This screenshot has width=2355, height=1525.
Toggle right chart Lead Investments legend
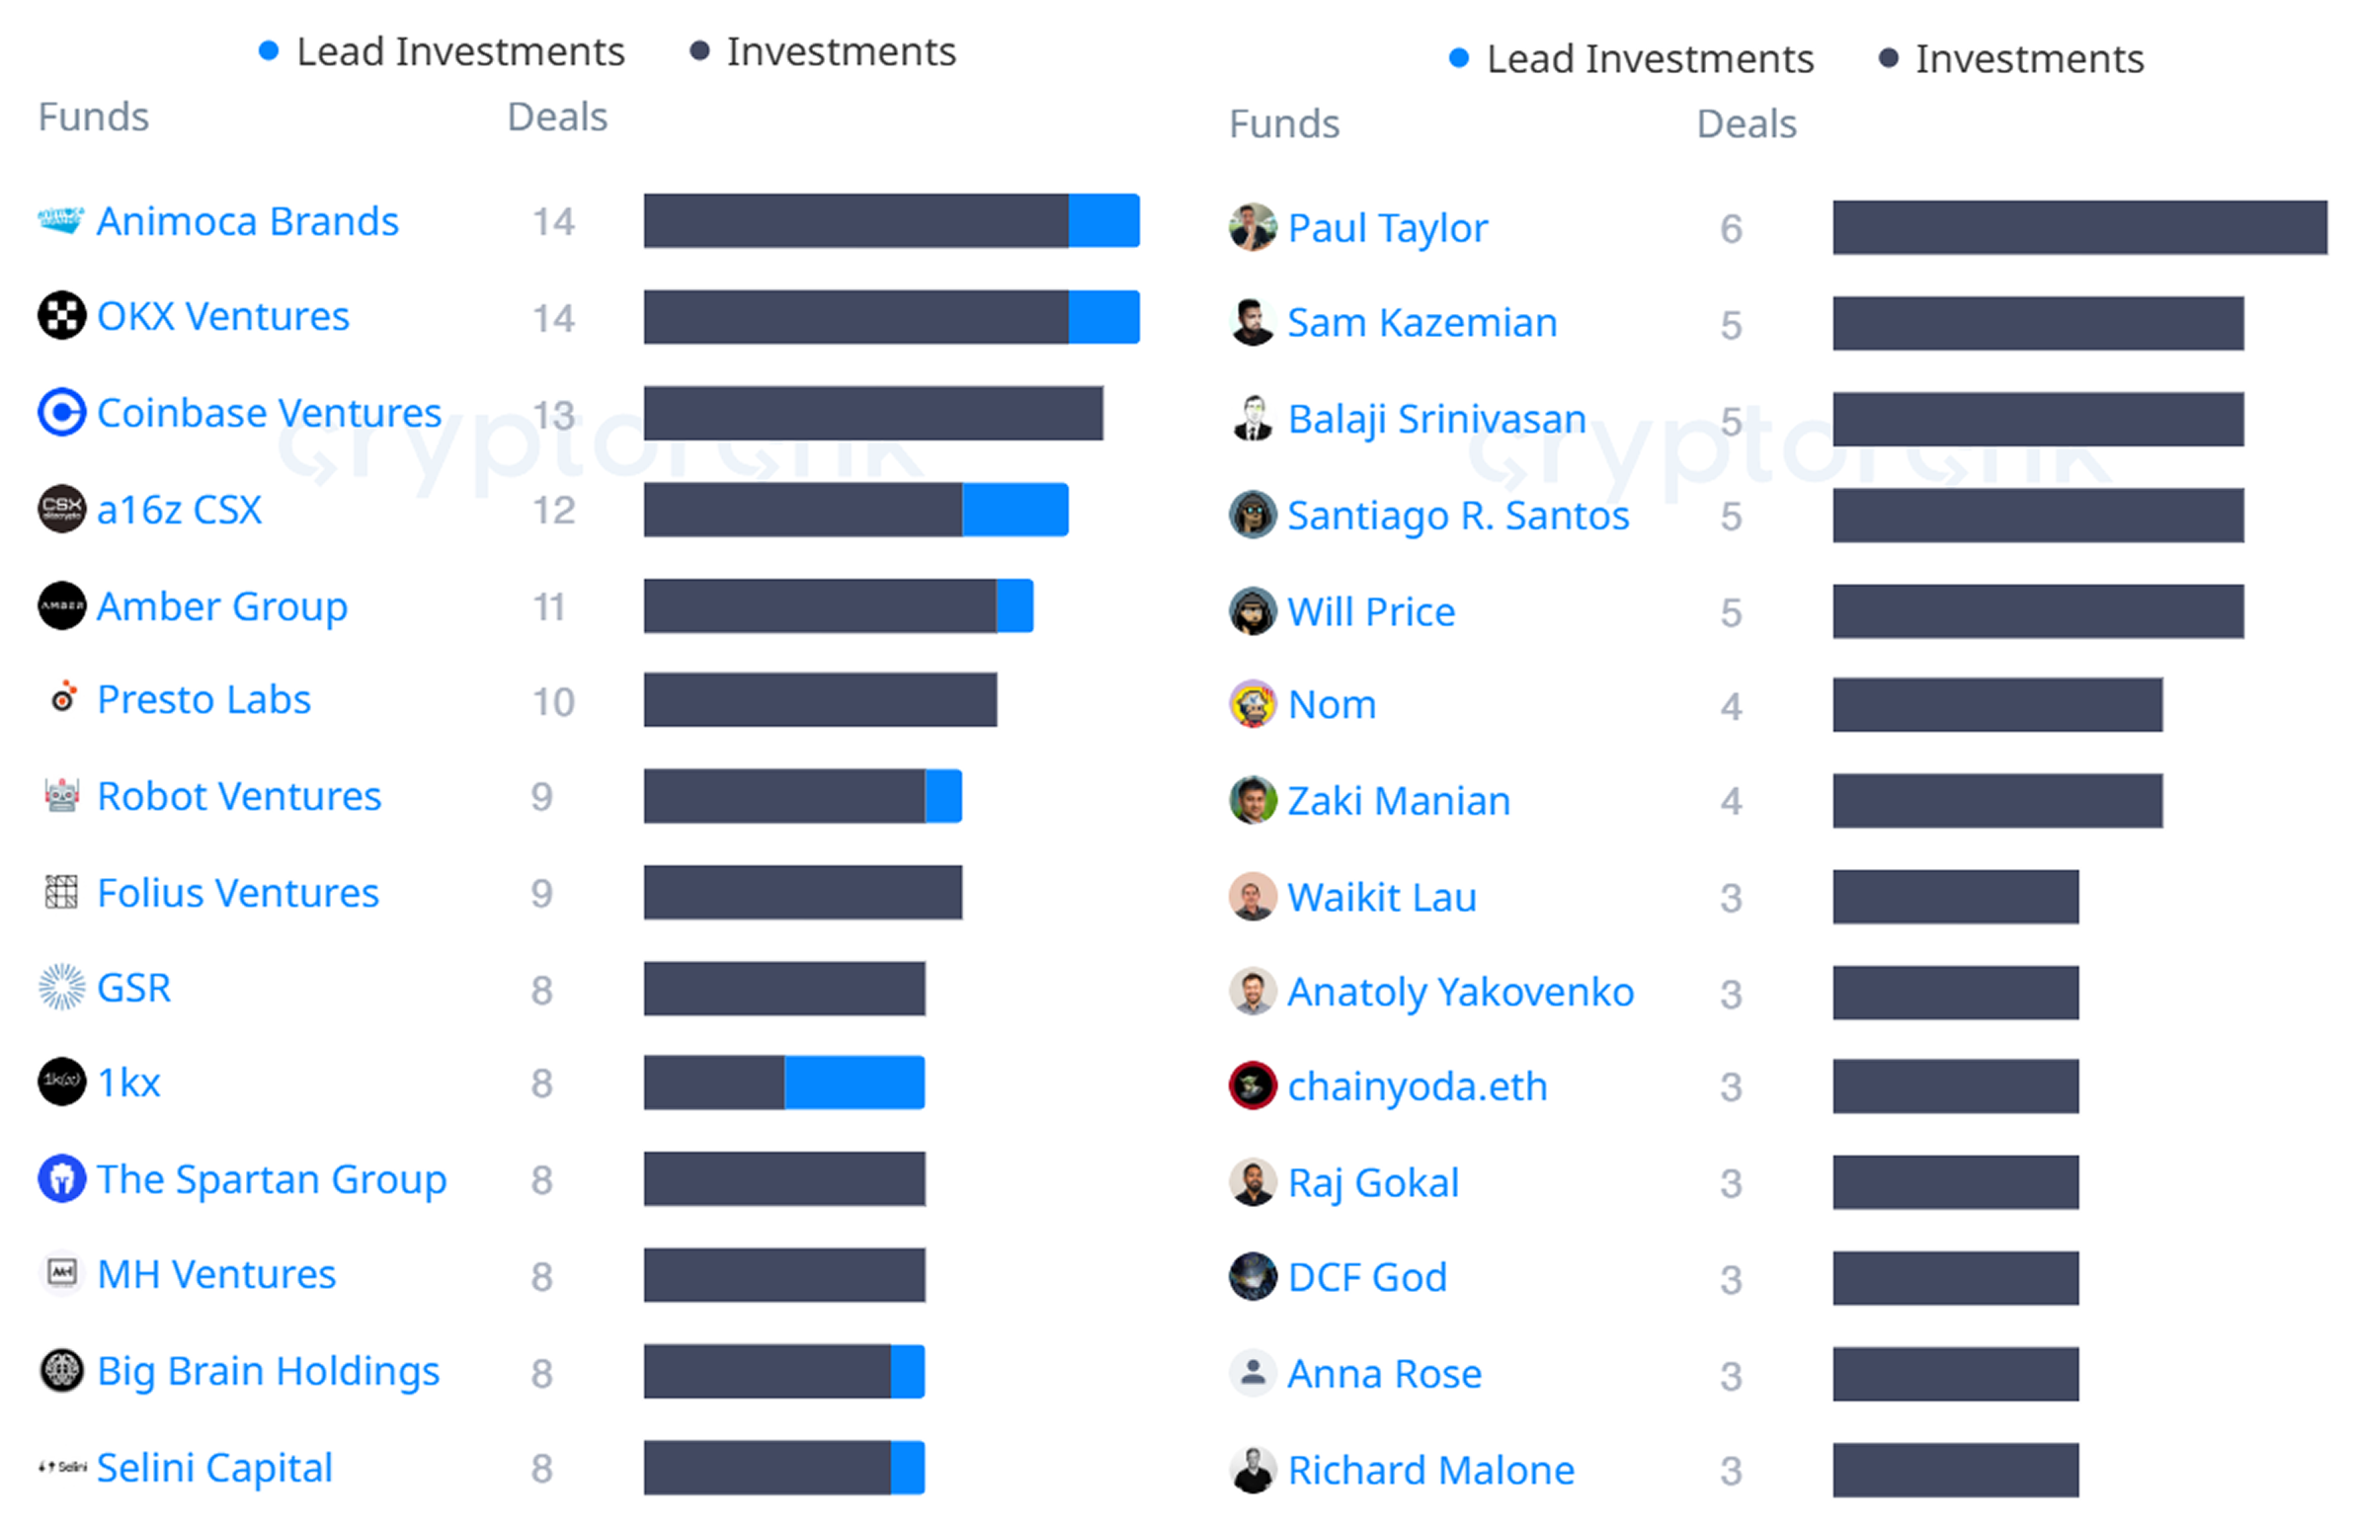pos(1631,59)
